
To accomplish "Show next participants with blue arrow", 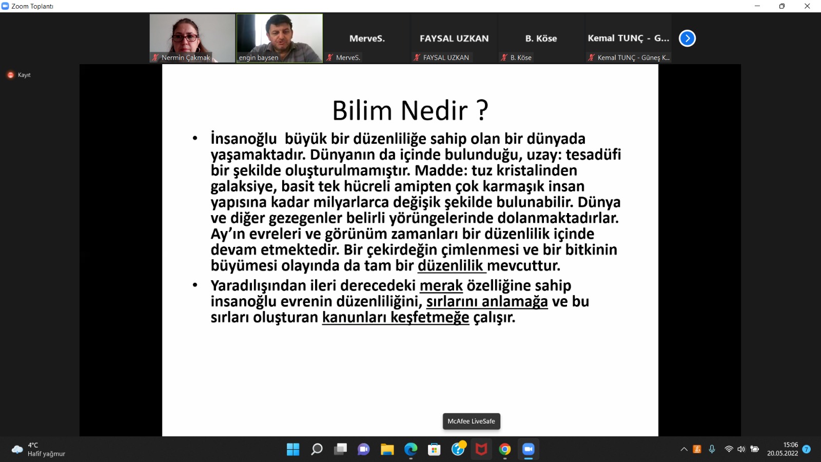I will click(687, 38).
